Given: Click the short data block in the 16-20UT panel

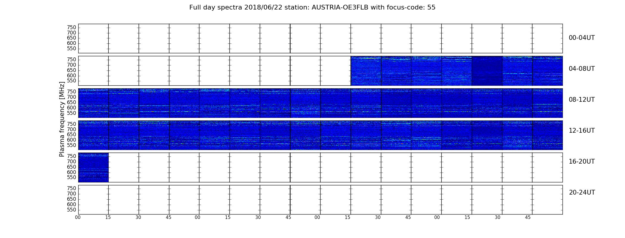Looking at the screenshot, I should point(93,167).
